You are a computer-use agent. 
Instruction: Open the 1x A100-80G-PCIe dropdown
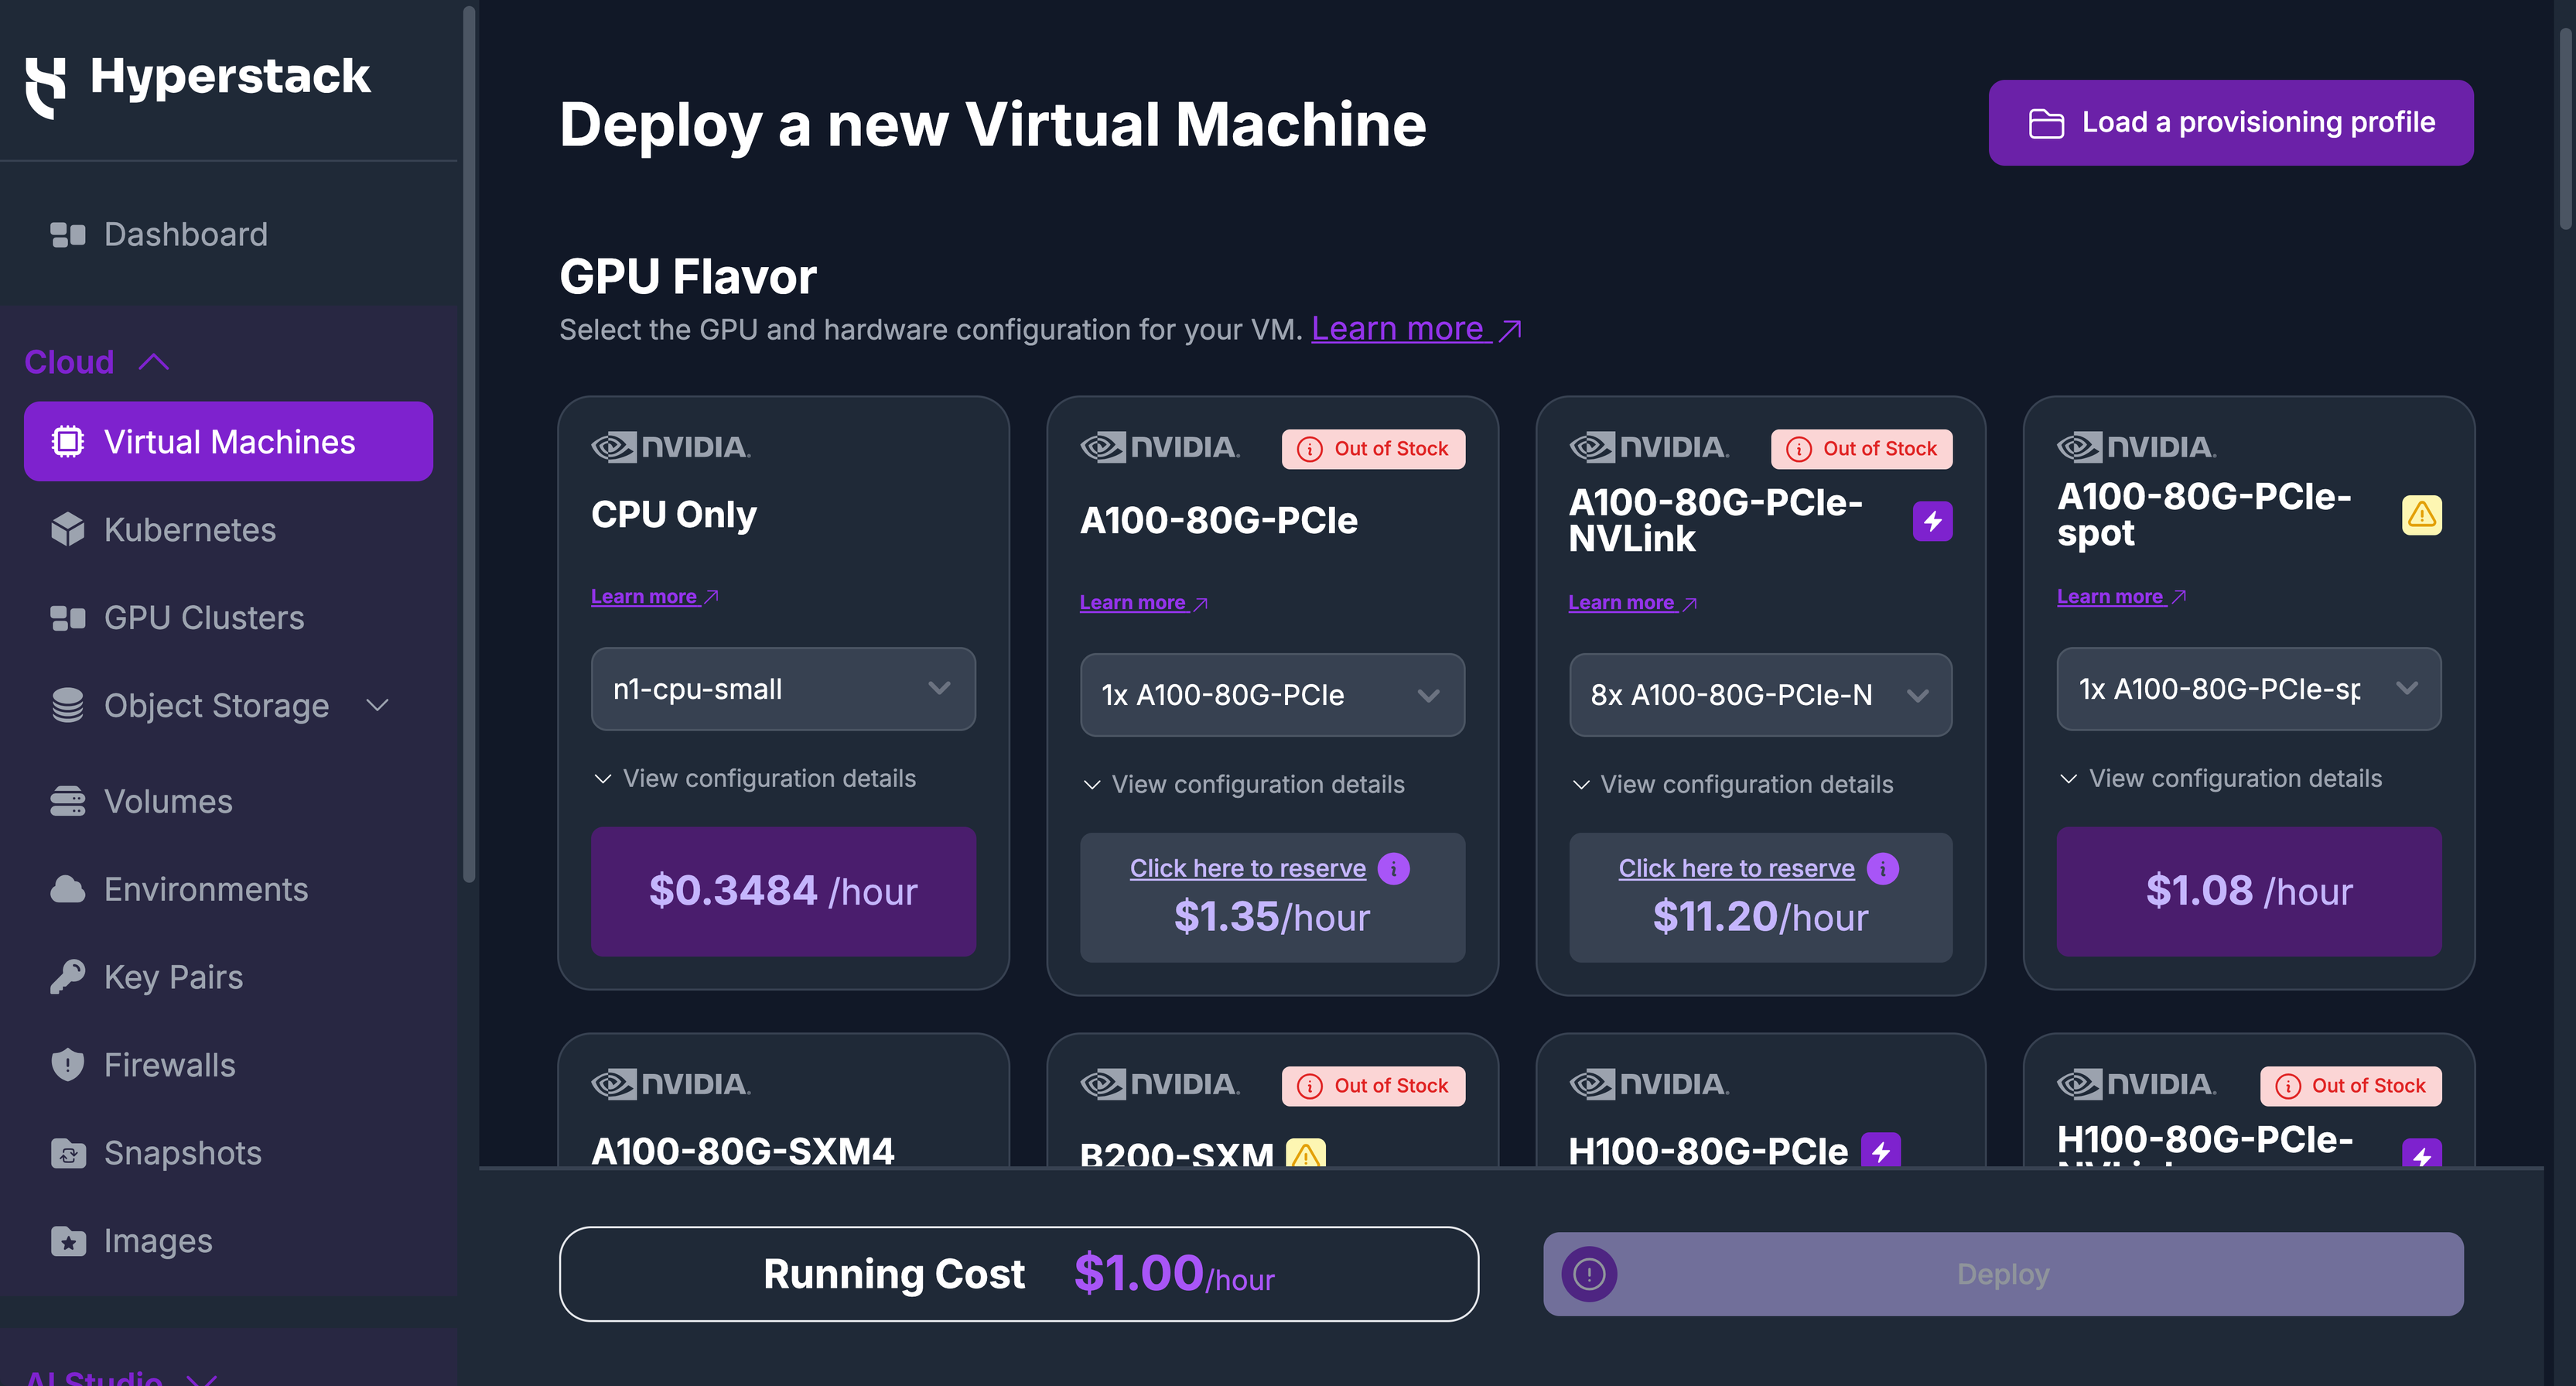pos(1272,694)
